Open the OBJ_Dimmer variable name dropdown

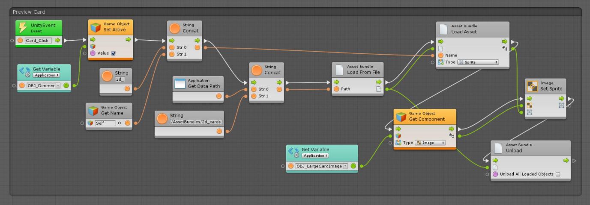(58, 86)
